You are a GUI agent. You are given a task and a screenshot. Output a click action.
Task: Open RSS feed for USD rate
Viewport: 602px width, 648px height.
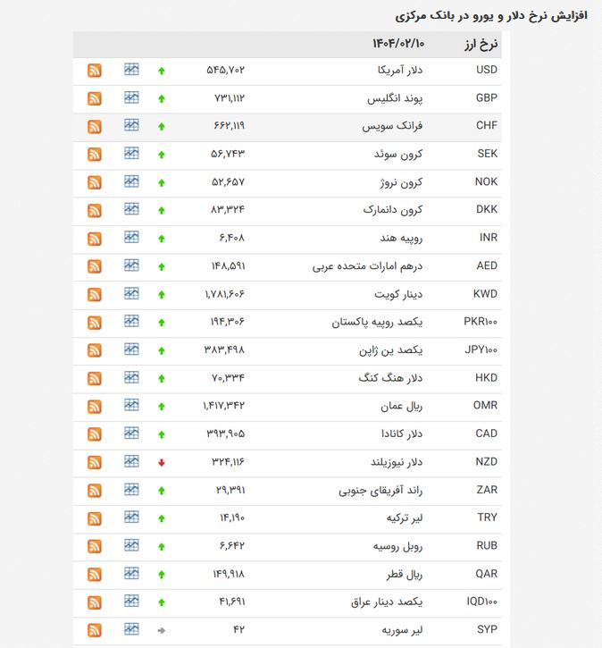click(95, 71)
